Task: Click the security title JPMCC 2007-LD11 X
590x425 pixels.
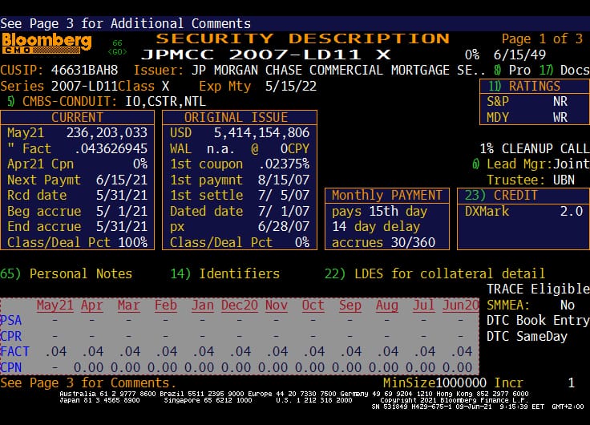Action: 265,55
